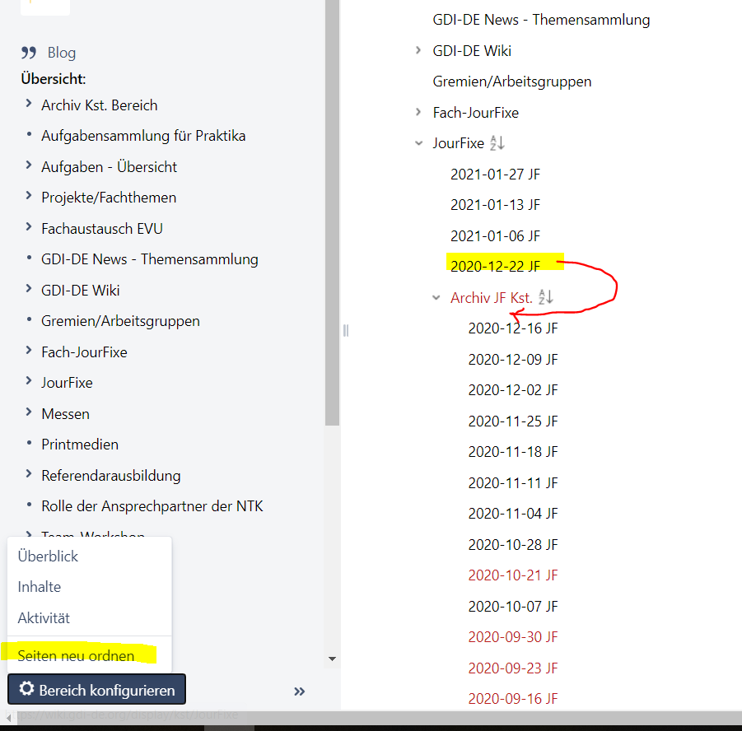Open Aktivität from the popup menu

pos(44,618)
